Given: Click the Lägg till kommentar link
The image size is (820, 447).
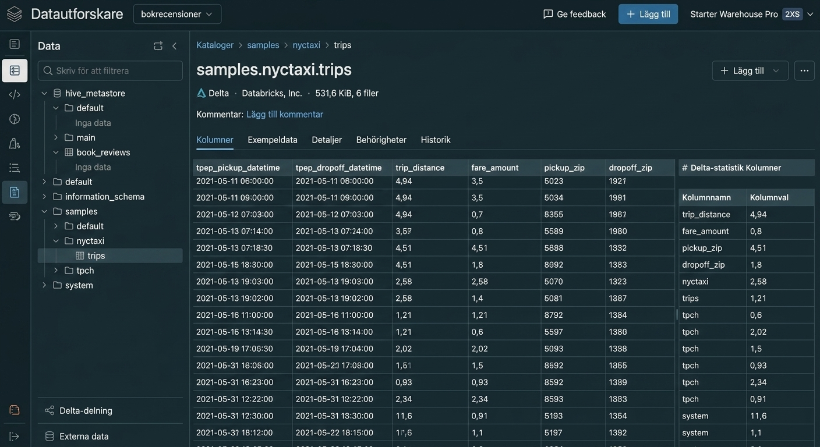Looking at the screenshot, I should (285, 114).
